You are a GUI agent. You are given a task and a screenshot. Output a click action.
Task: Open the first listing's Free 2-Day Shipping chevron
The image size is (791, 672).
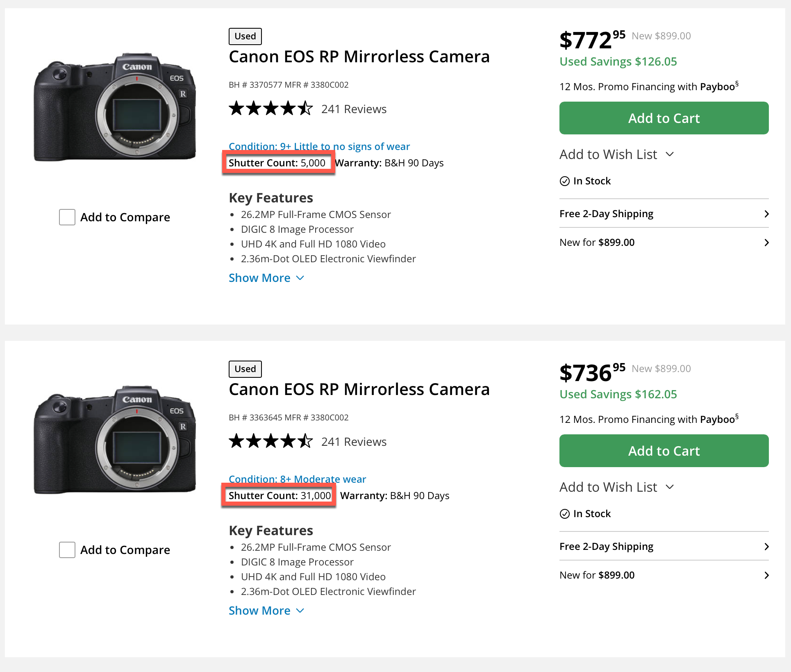(x=766, y=214)
